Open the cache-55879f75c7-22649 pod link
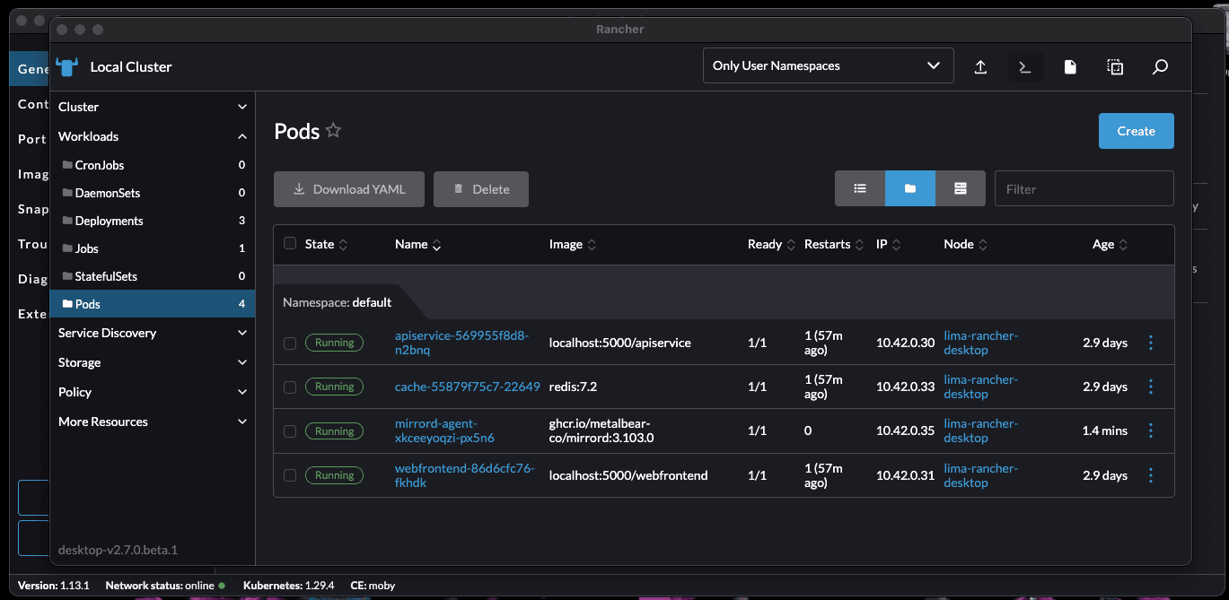The width and height of the screenshot is (1229, 600). tap(468, 387)
